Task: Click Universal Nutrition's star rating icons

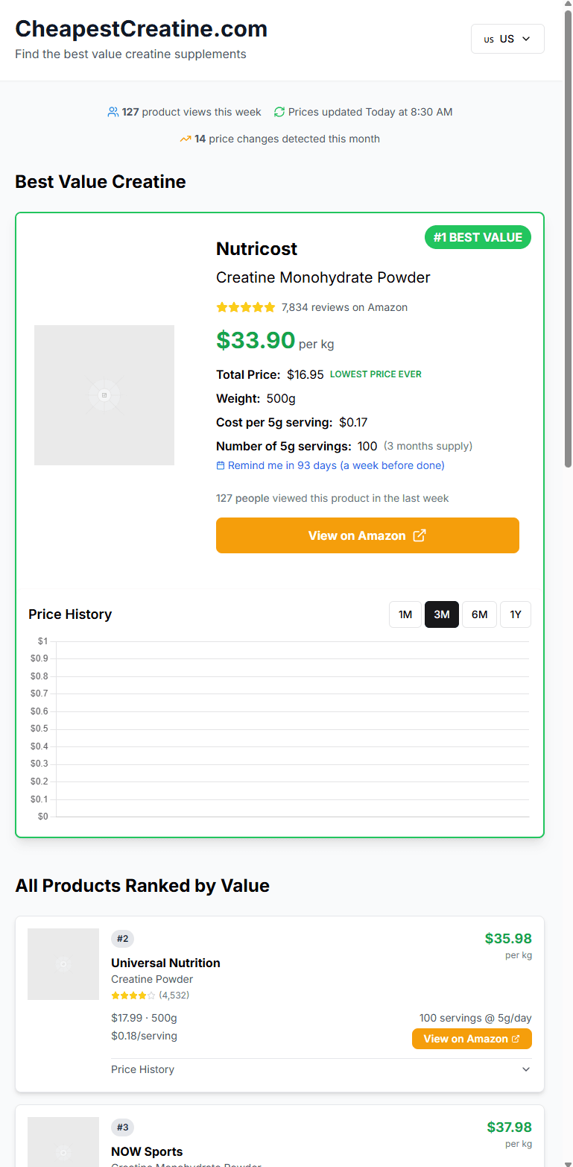Action: 133,995
